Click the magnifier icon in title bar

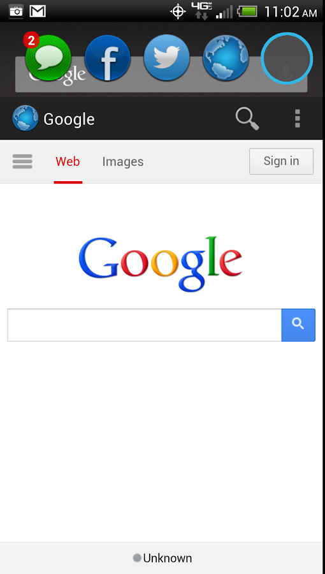[247, 119]
